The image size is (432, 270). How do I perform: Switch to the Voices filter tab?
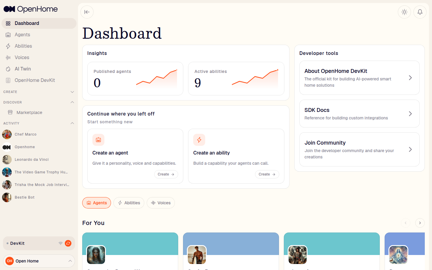point(161,203)
